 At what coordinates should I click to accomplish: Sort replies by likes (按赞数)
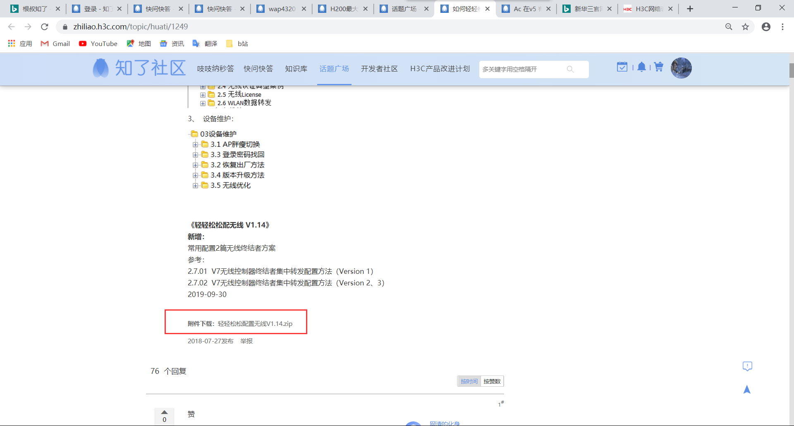[492, 381]
